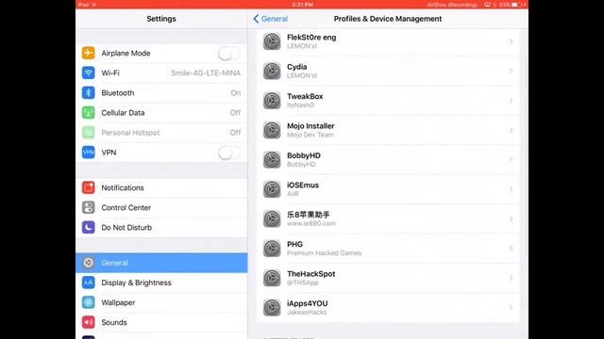Screen dimensions: 604x339
Task: Expand iOSEmus row chevron
Action: (x=511, y=189)
